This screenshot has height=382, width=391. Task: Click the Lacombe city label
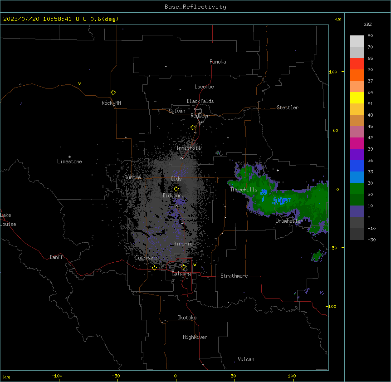tap(204, 87)
